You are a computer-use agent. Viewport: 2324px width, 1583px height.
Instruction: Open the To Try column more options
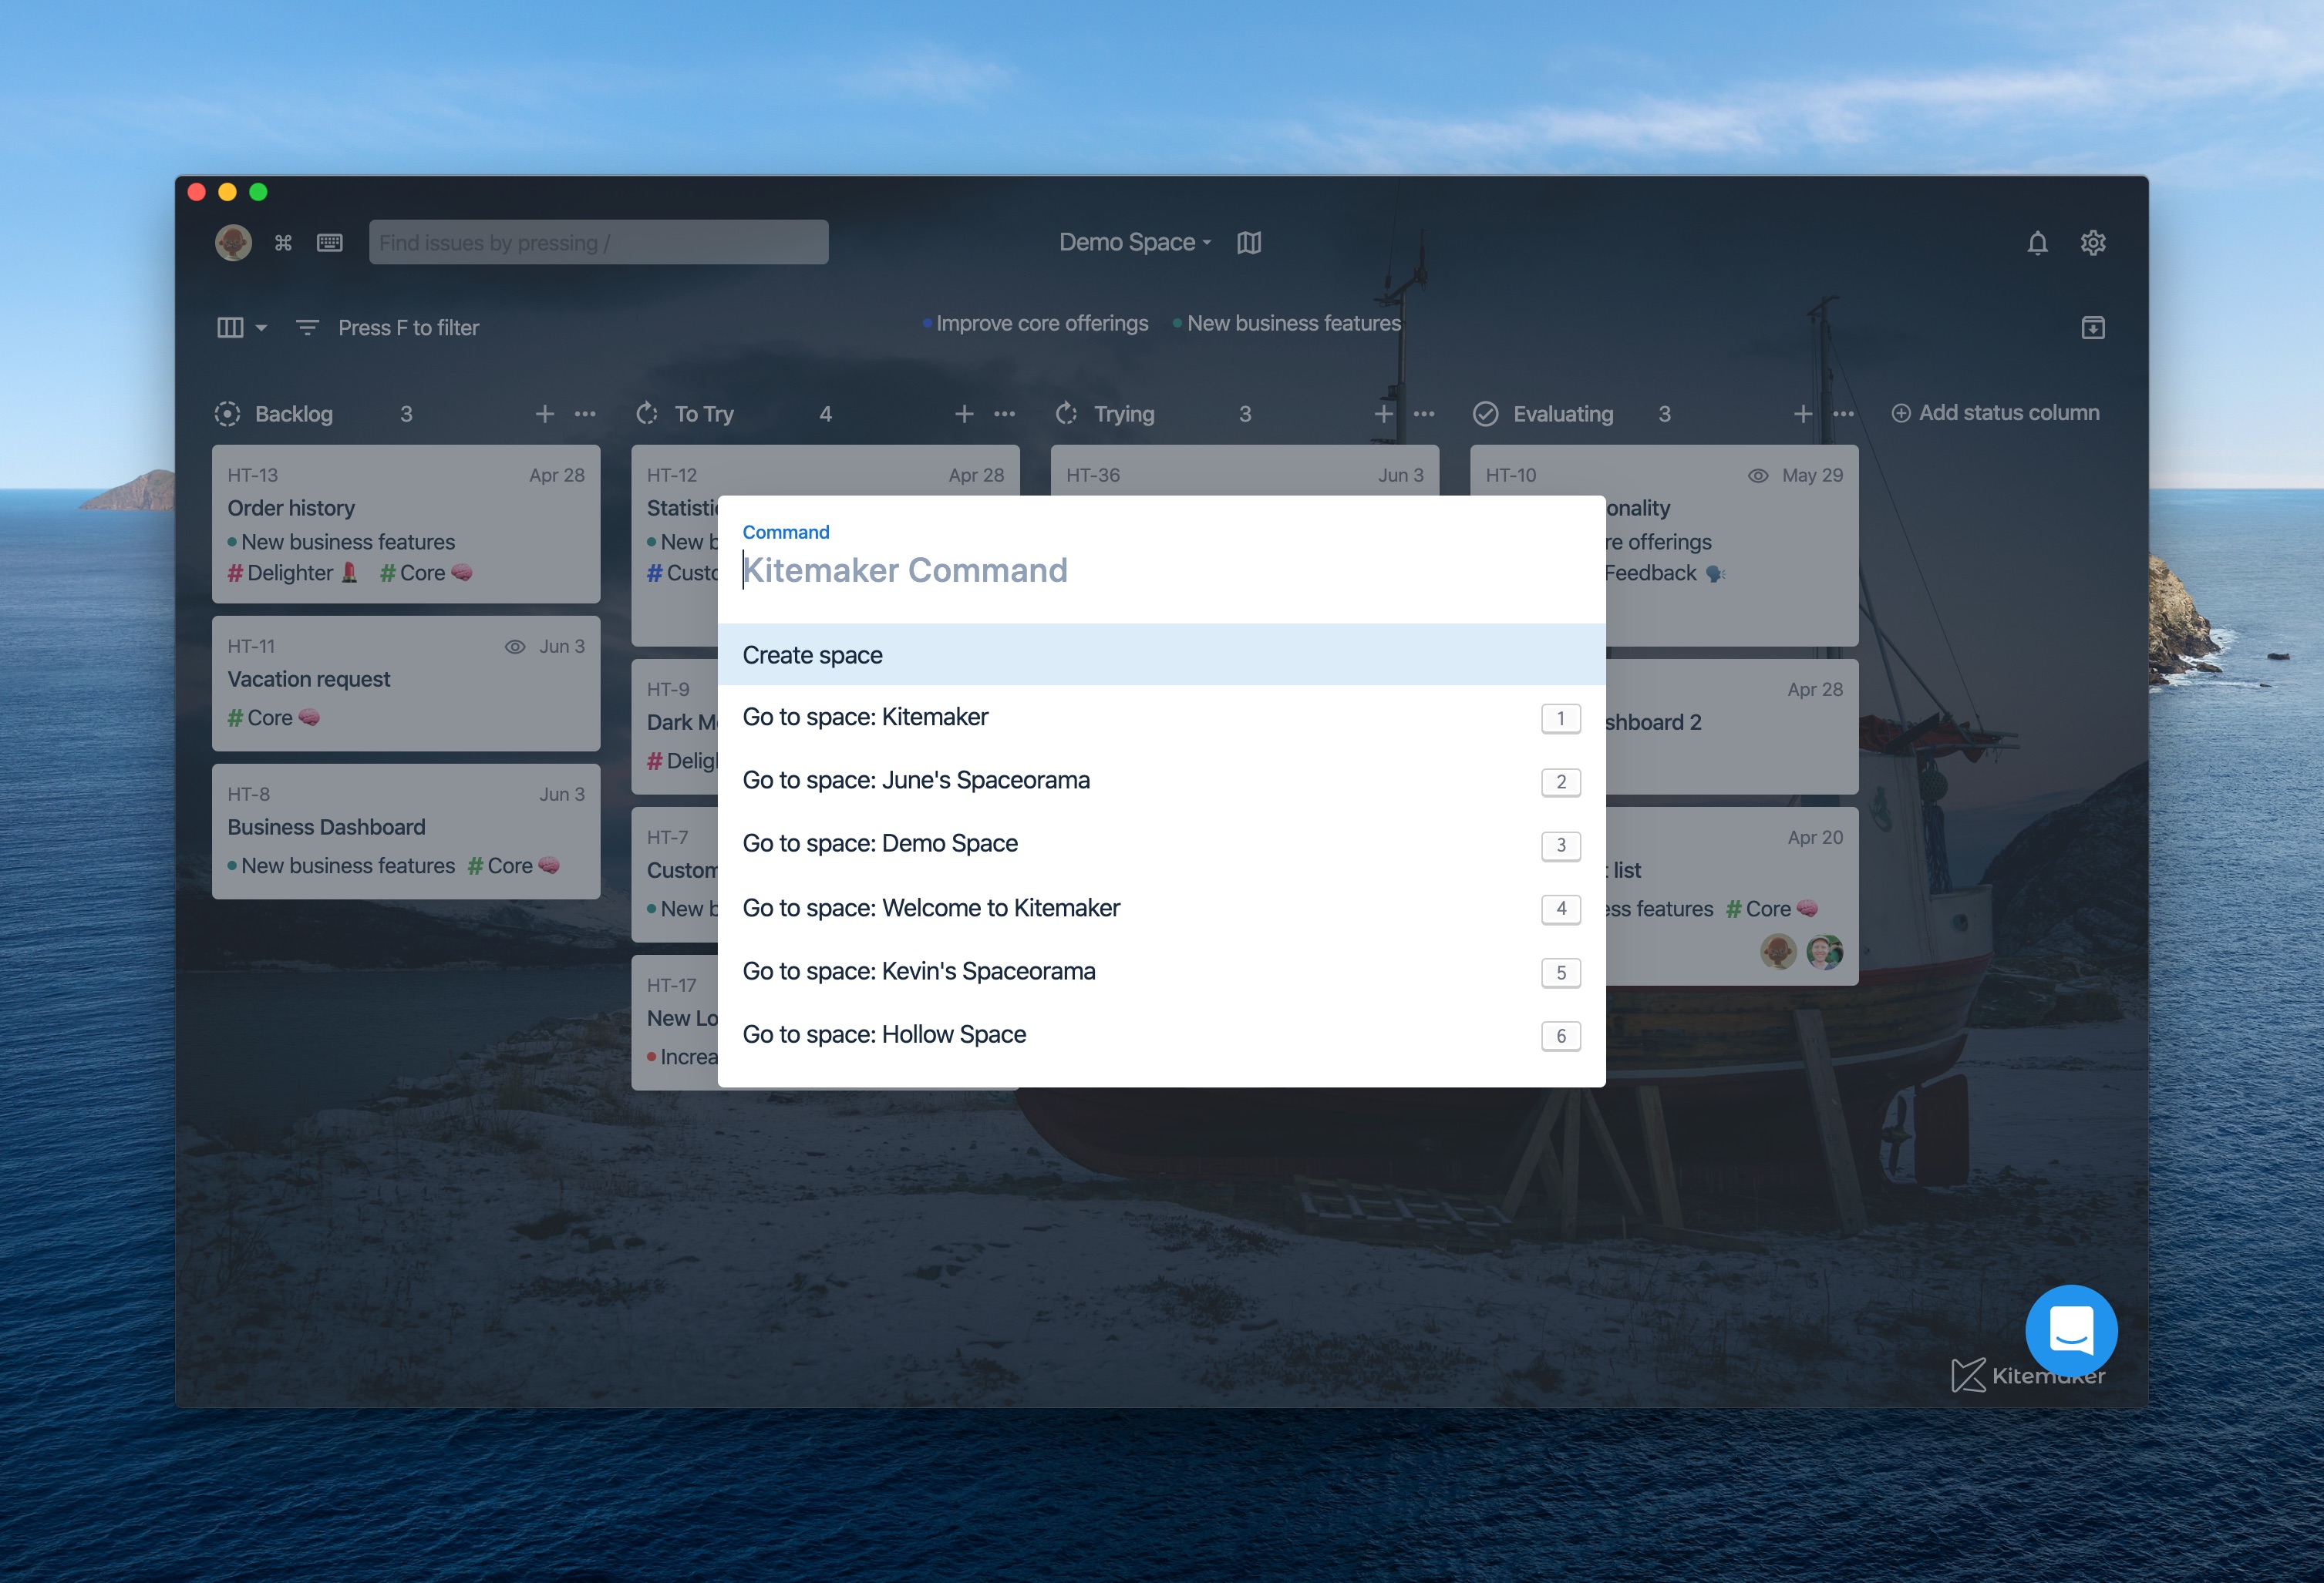[x=1005, y=414]
